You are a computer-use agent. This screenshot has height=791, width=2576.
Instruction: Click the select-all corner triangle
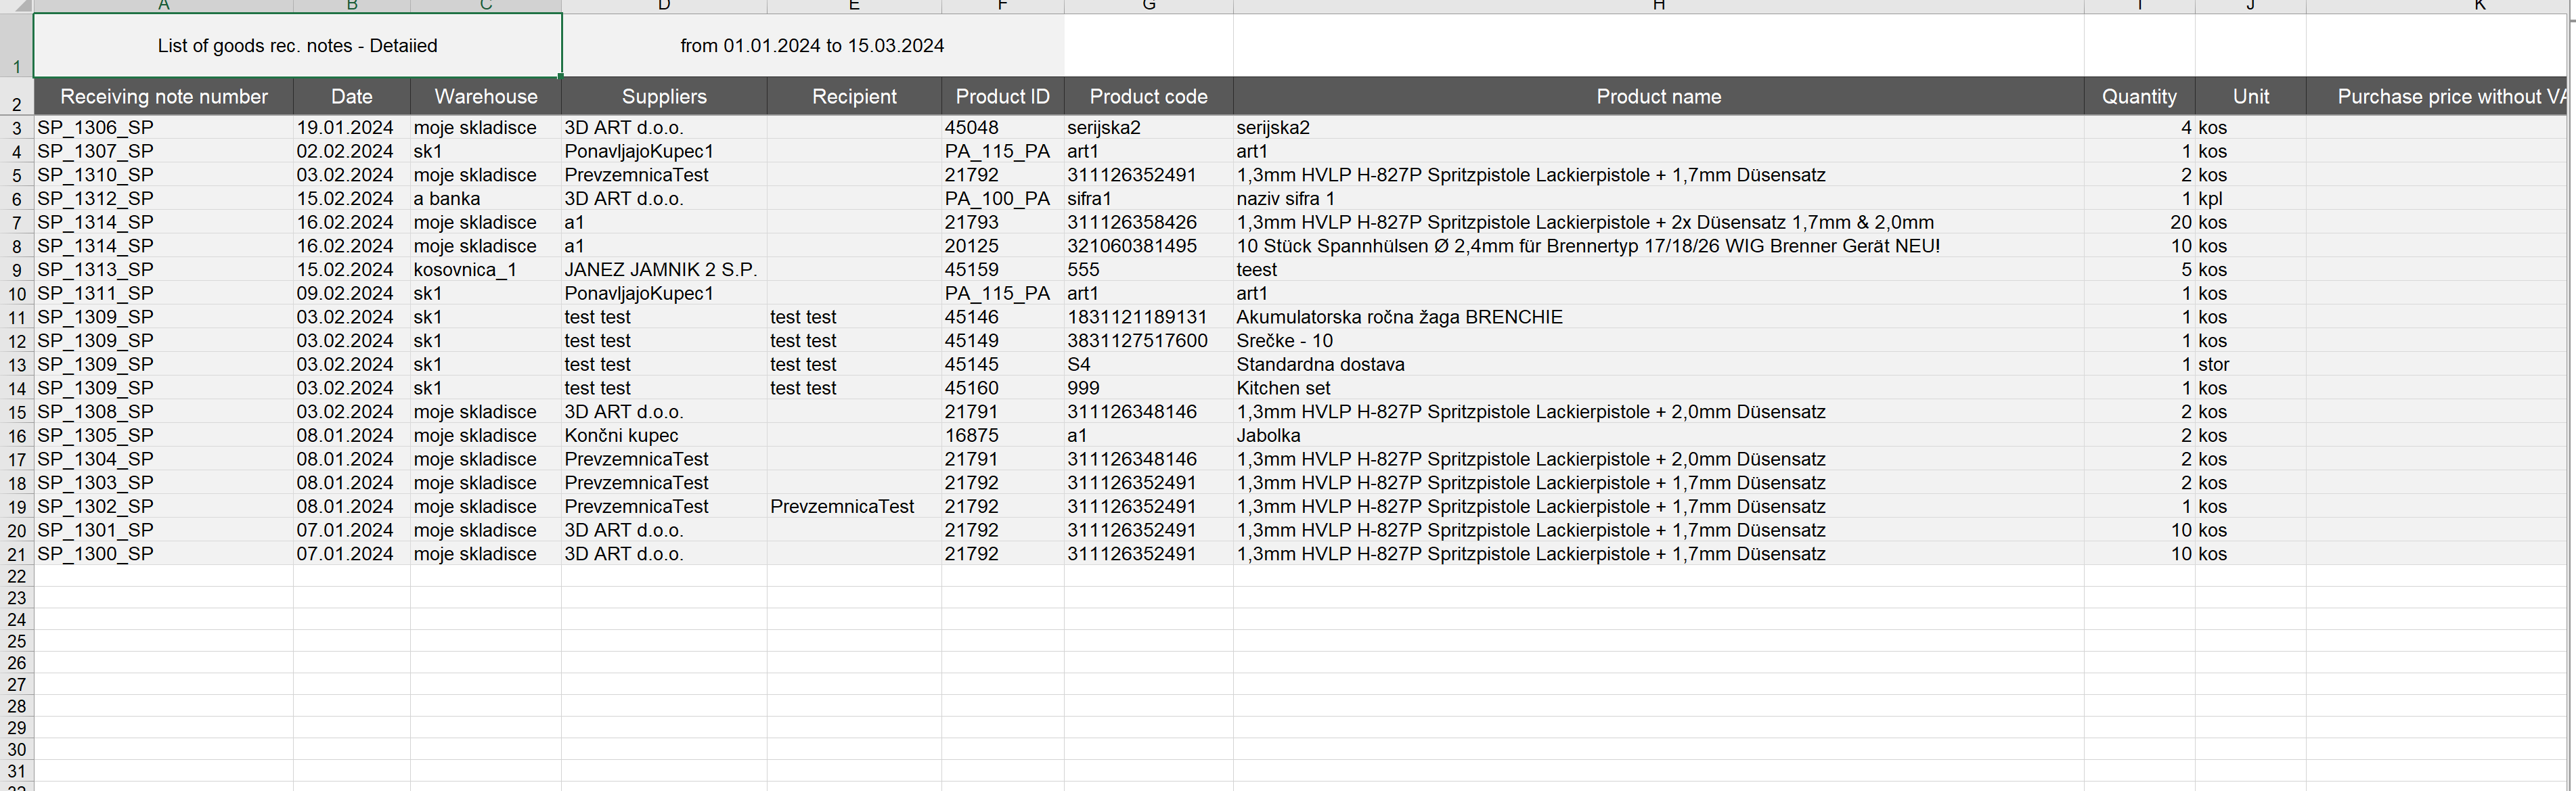pos(22,6)
